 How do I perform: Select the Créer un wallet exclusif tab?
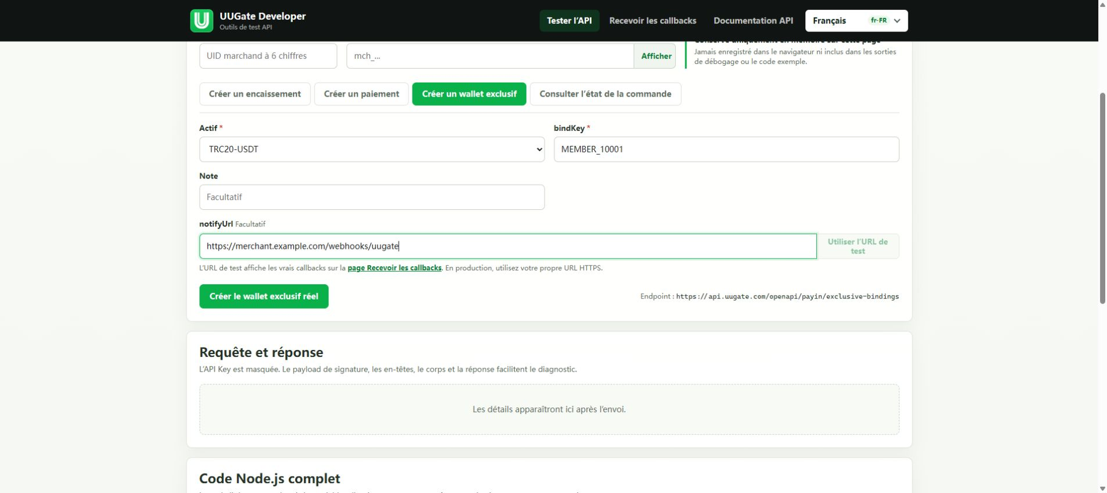[469, 94]
